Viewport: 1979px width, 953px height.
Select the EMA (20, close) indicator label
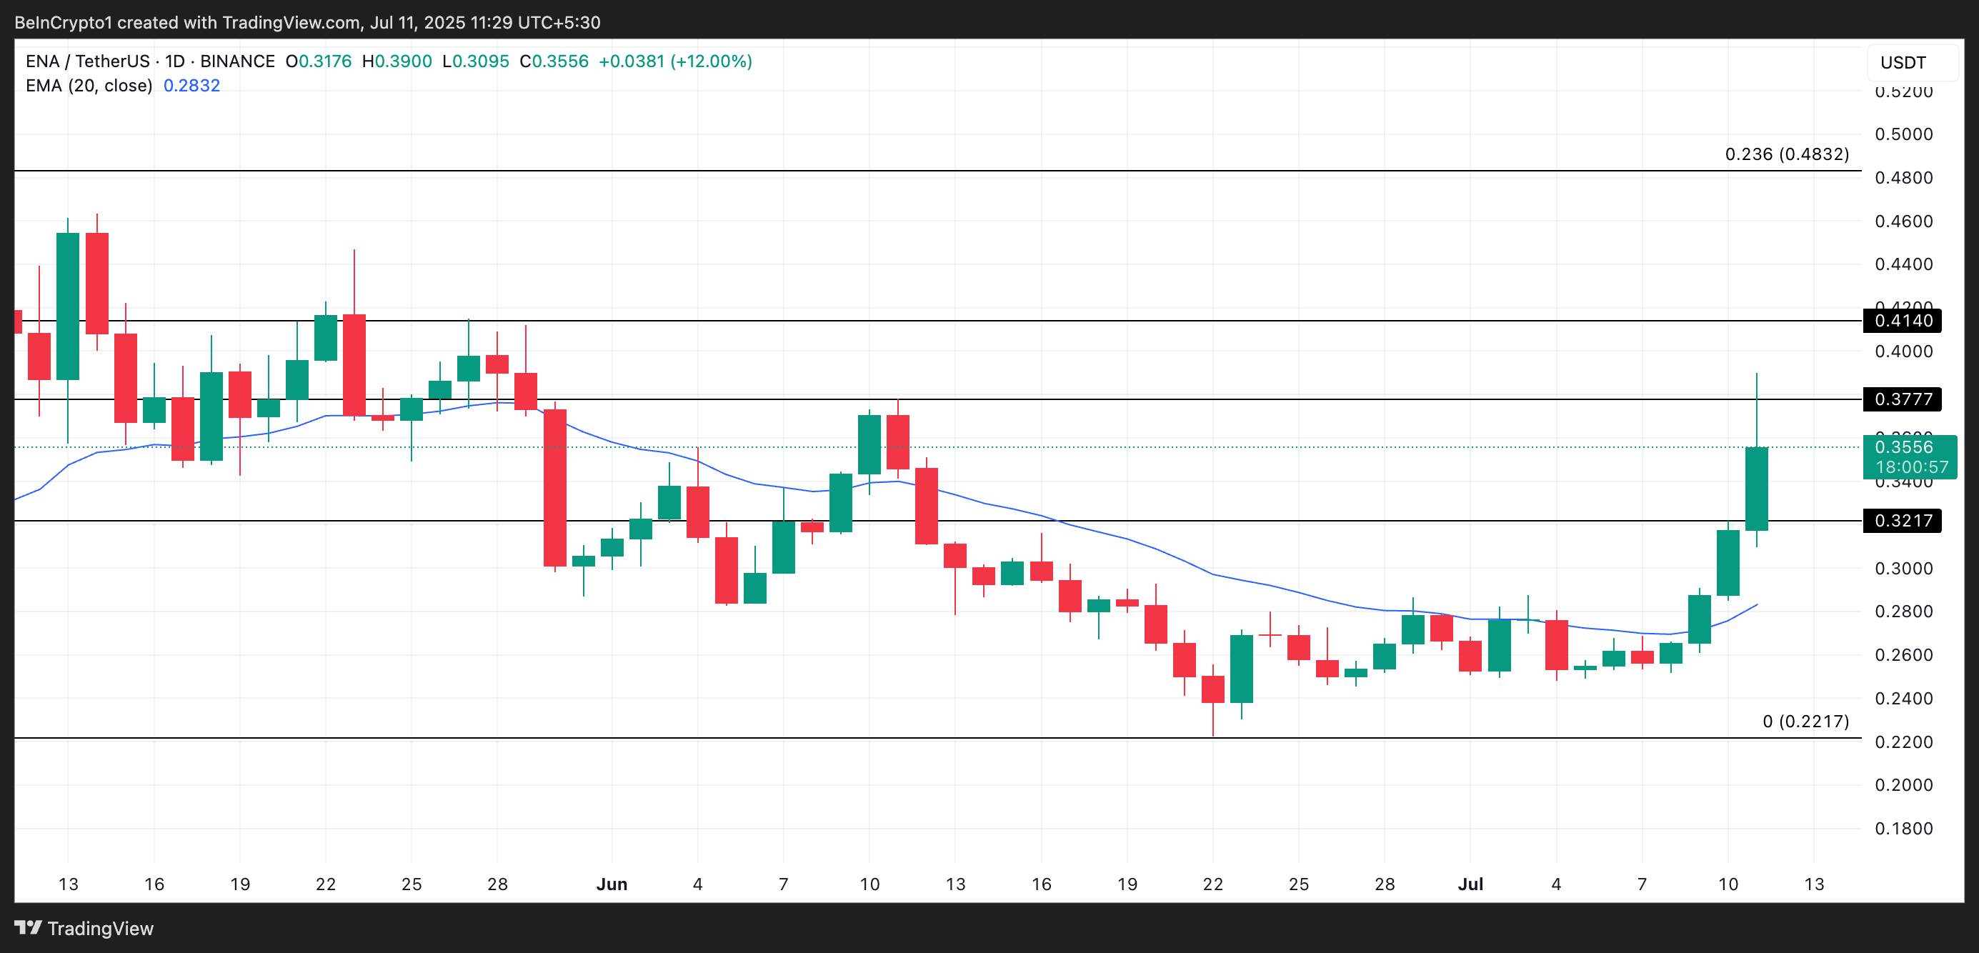click(89, 86)
